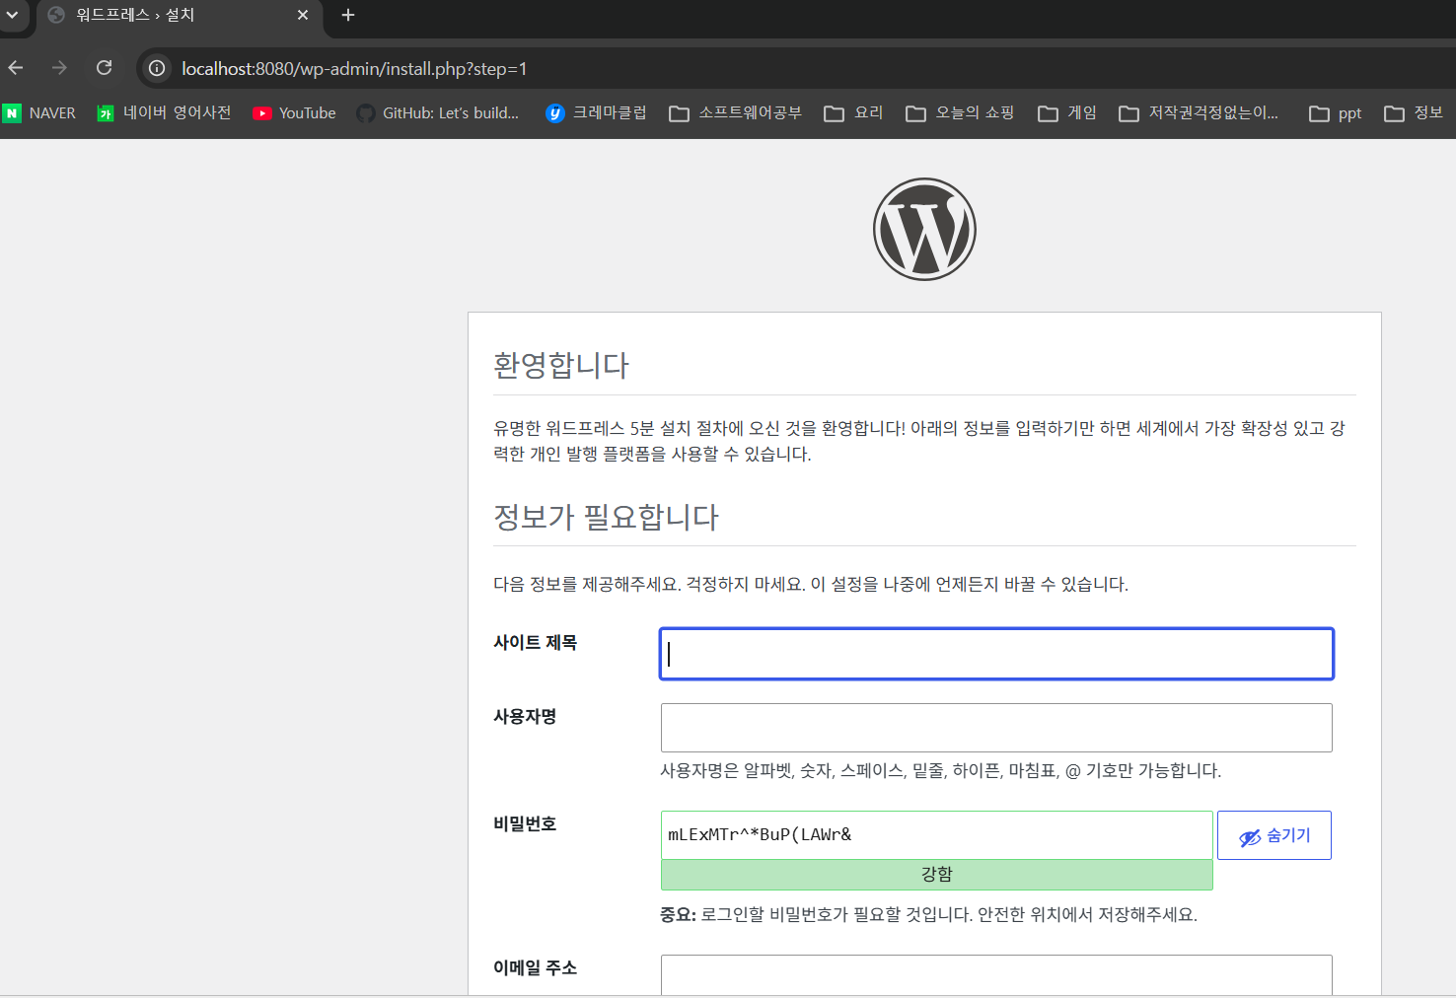Open the 크레마클럽 bookmark

coord(596,113)
